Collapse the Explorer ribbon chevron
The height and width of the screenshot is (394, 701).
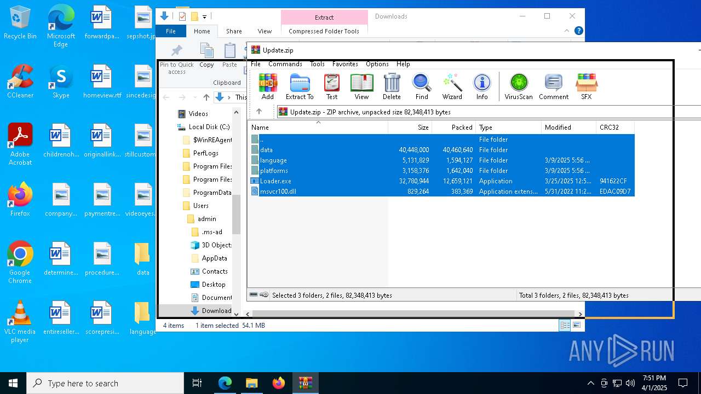point(567,31)
